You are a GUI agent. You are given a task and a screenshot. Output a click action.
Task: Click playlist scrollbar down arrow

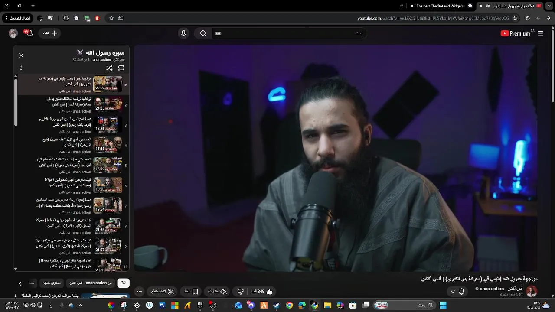click(16, 269)
